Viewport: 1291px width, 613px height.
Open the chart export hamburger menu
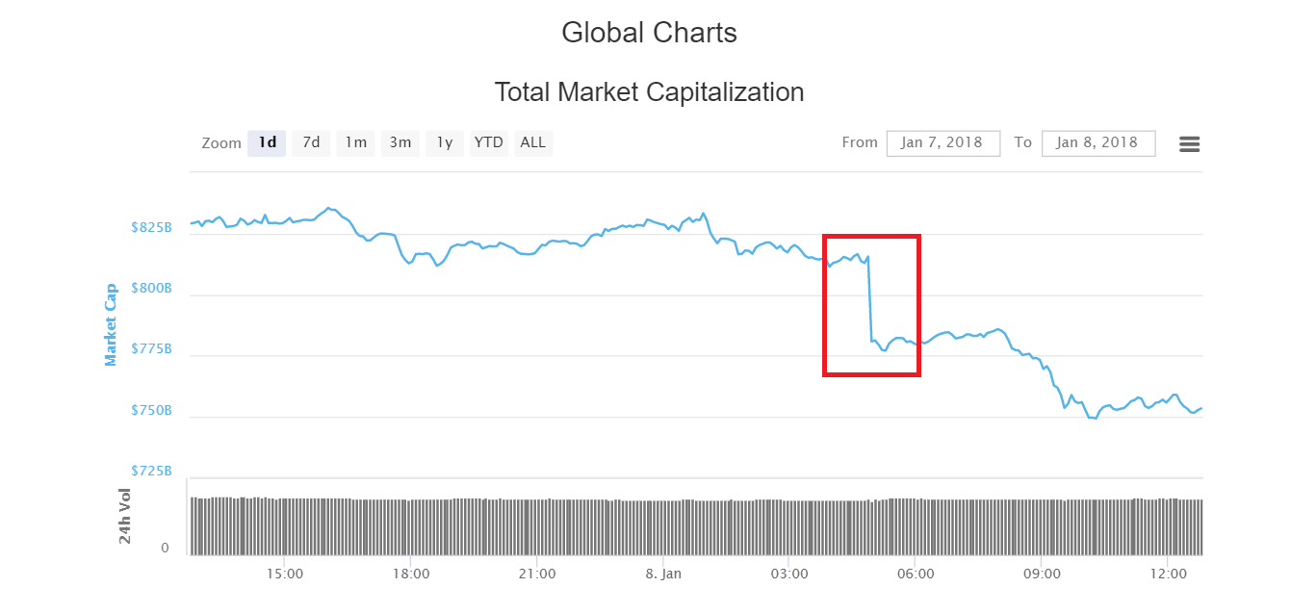click(x=1189, y=142)
